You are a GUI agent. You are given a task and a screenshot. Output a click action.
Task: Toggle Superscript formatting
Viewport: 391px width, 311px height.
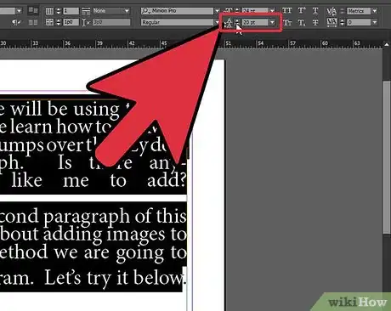tap(302, 11)
